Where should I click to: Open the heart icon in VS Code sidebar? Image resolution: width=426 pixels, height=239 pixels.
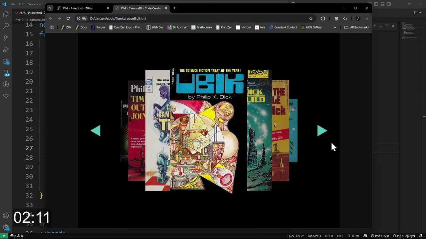pos(6,96)
